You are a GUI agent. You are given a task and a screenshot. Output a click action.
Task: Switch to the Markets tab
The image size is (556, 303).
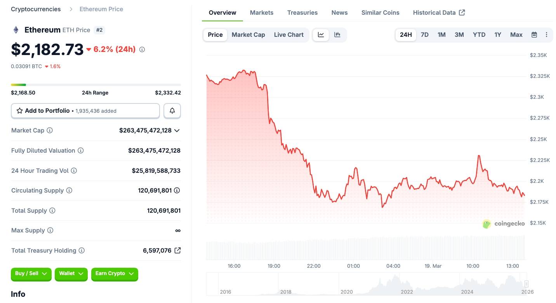click(x=261, y=12)
